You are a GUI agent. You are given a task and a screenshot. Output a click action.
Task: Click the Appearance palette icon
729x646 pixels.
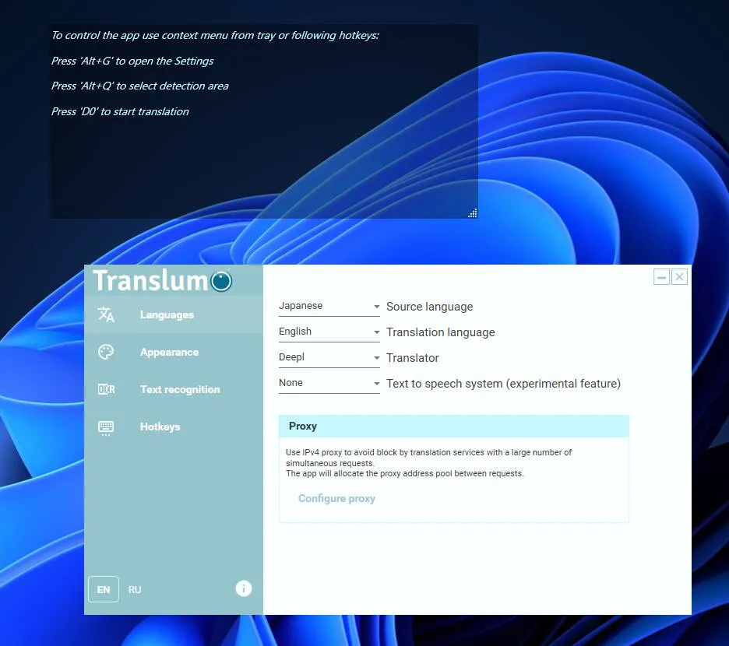pos(106,352)
